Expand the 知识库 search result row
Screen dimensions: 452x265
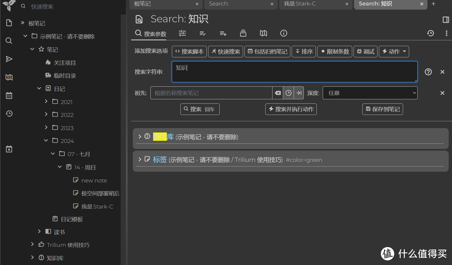[x=140, y=136]
